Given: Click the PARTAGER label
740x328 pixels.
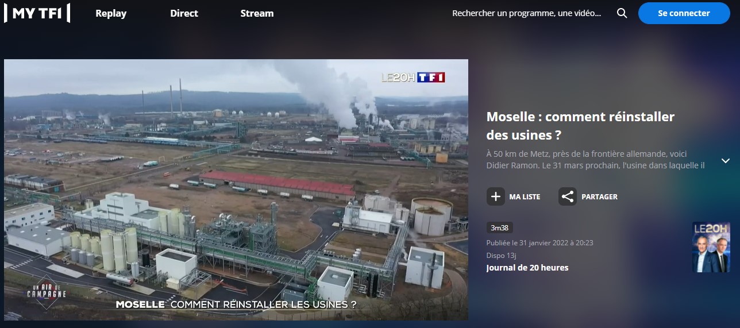Looking at the screenshot, I should tap(599, 196).
